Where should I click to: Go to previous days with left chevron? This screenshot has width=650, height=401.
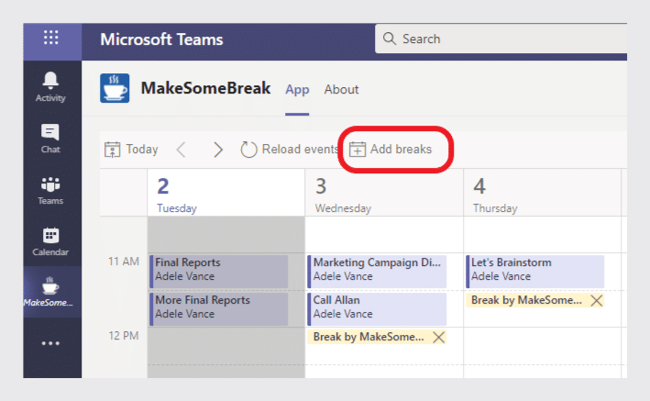point(182,150)
